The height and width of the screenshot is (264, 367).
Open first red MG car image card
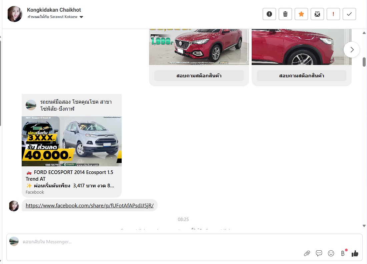[x=199, y=47]
